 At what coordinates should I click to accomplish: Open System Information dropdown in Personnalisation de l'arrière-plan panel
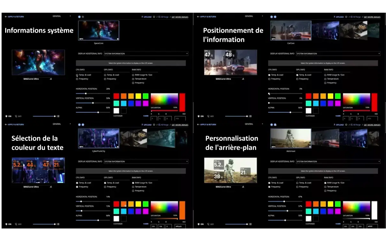[x=338, y=161]
